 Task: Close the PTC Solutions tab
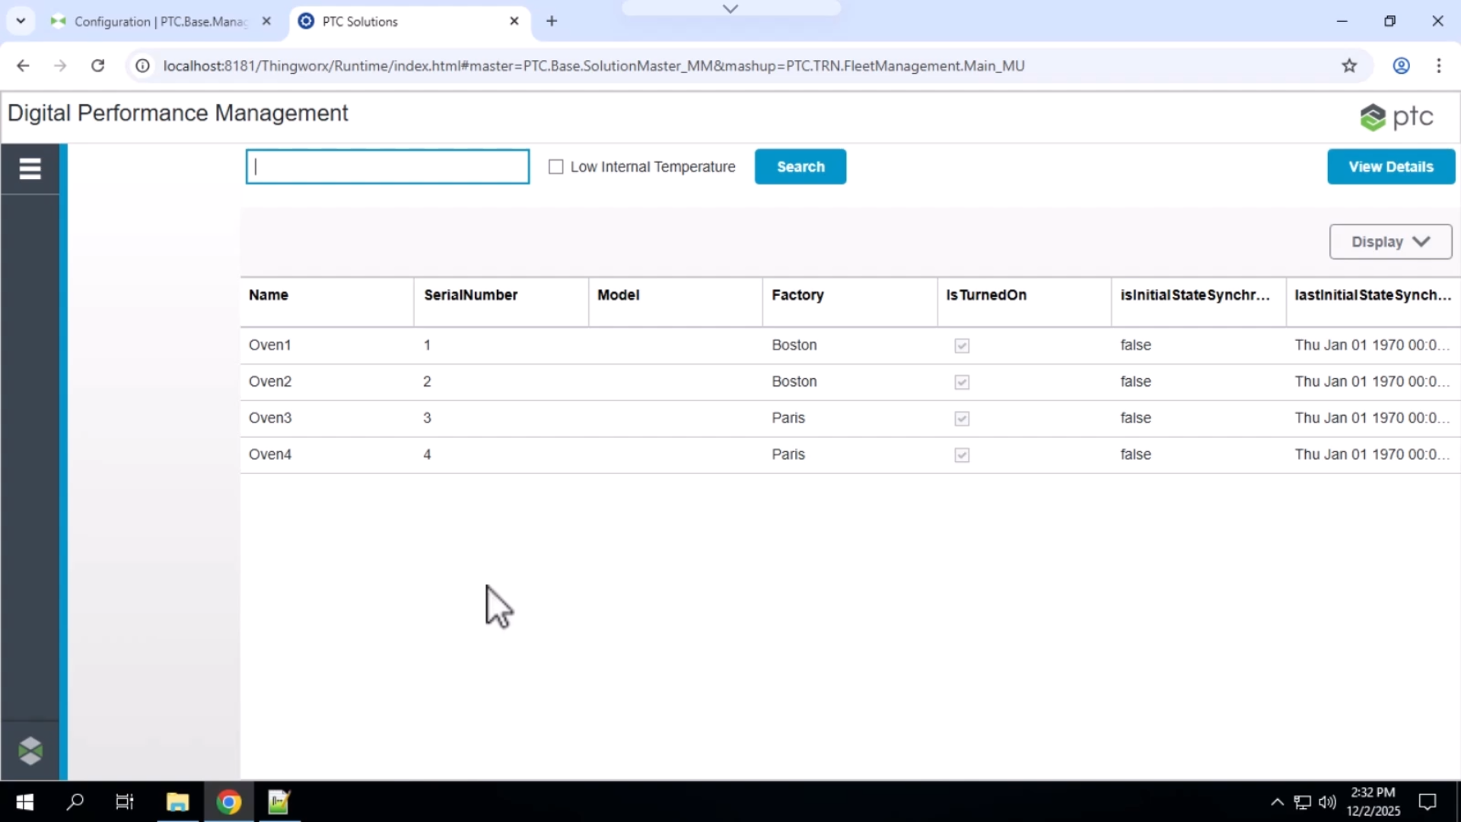click(514, 21)
